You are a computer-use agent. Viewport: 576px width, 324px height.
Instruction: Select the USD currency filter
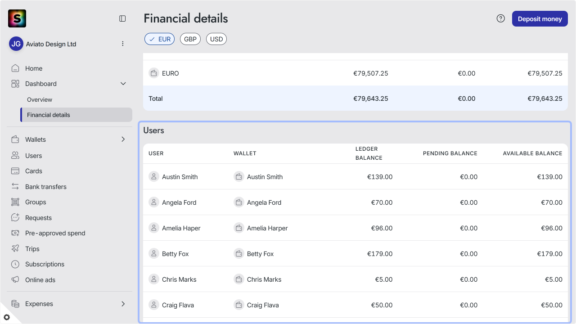216,39
